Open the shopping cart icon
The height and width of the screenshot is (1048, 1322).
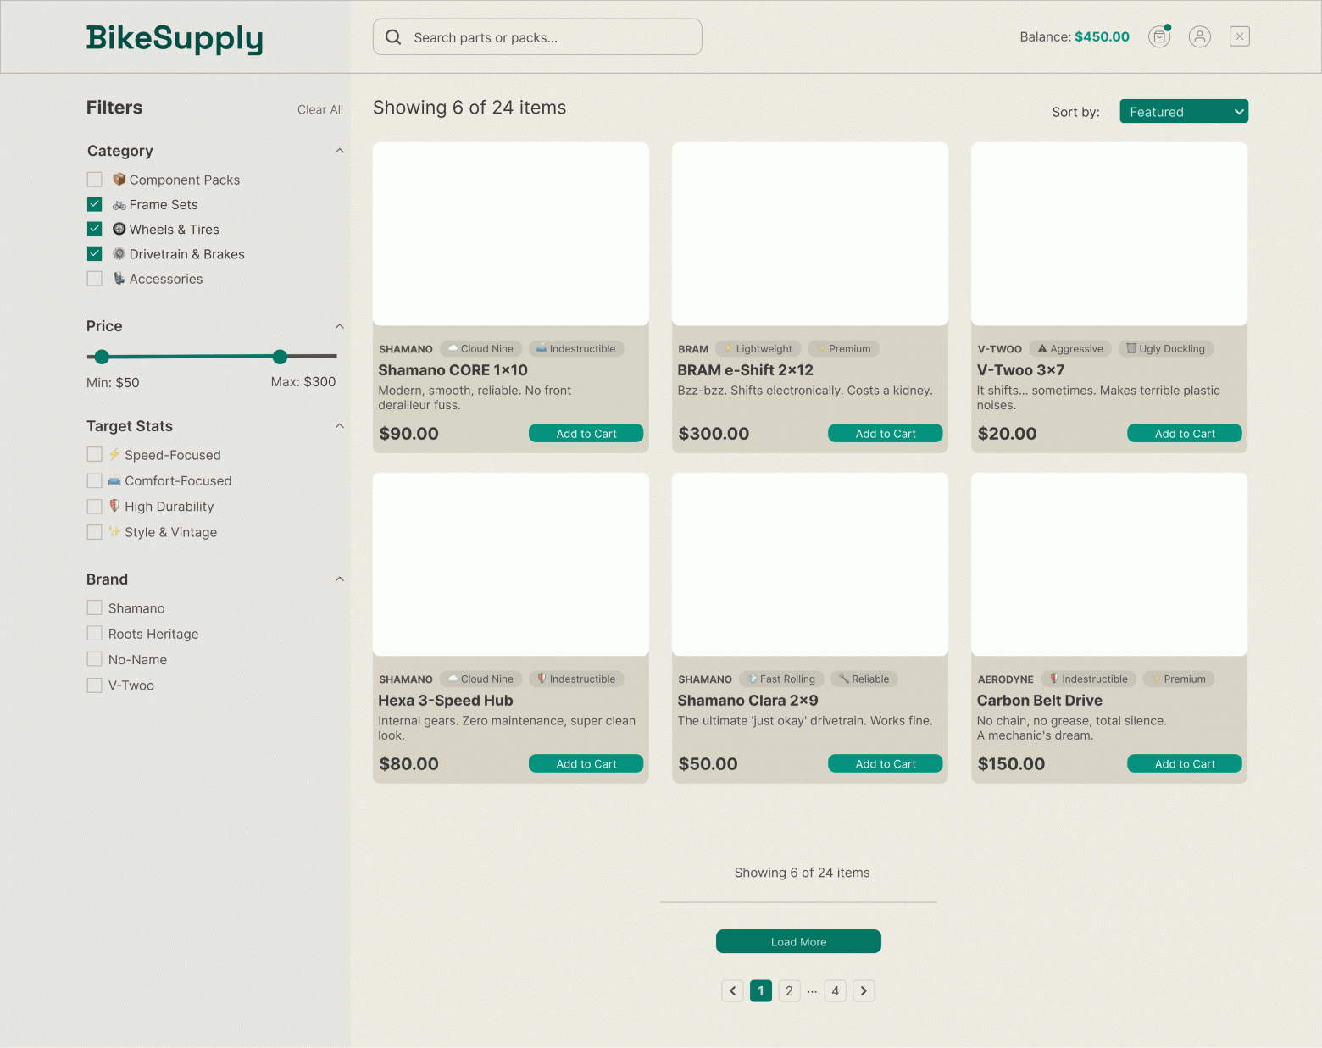[x=1159, y=36]
